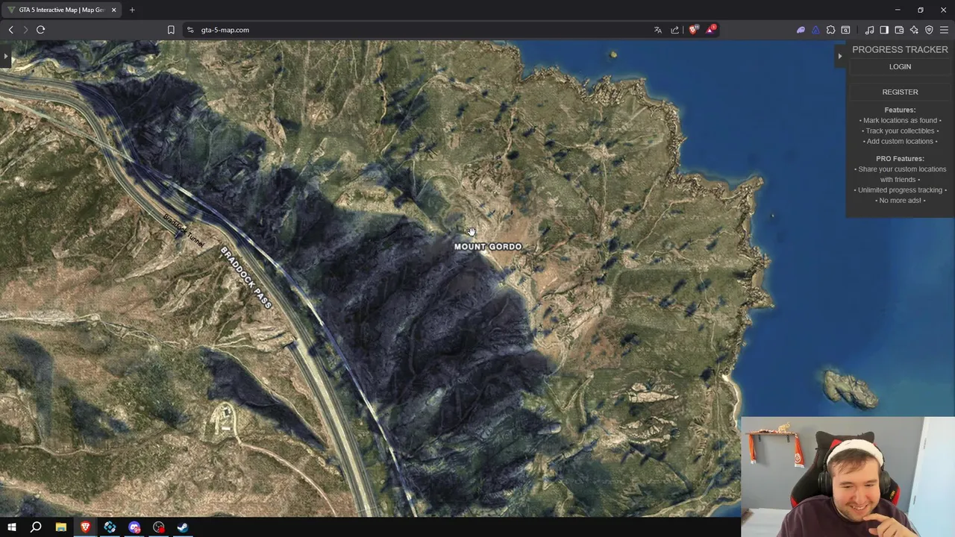Screen dimensions: 955x537
Task: Click the REGISTER button
Action: coord(900,92)
